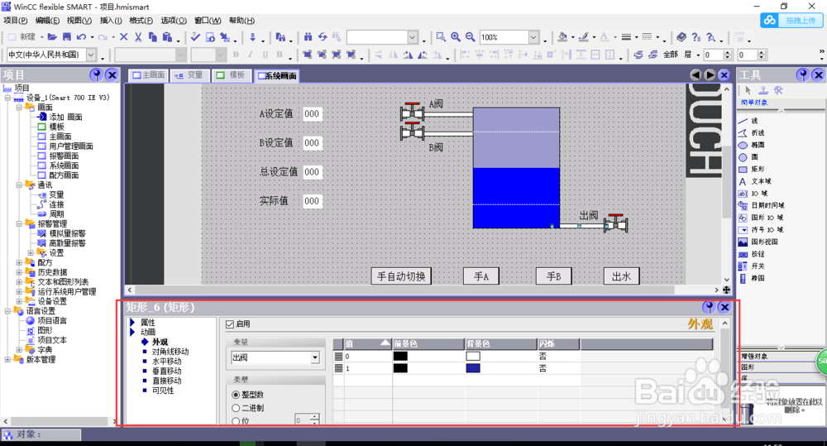Undo last action with the toolbar arrow
The image size is (827, 446).
(81, 37)
